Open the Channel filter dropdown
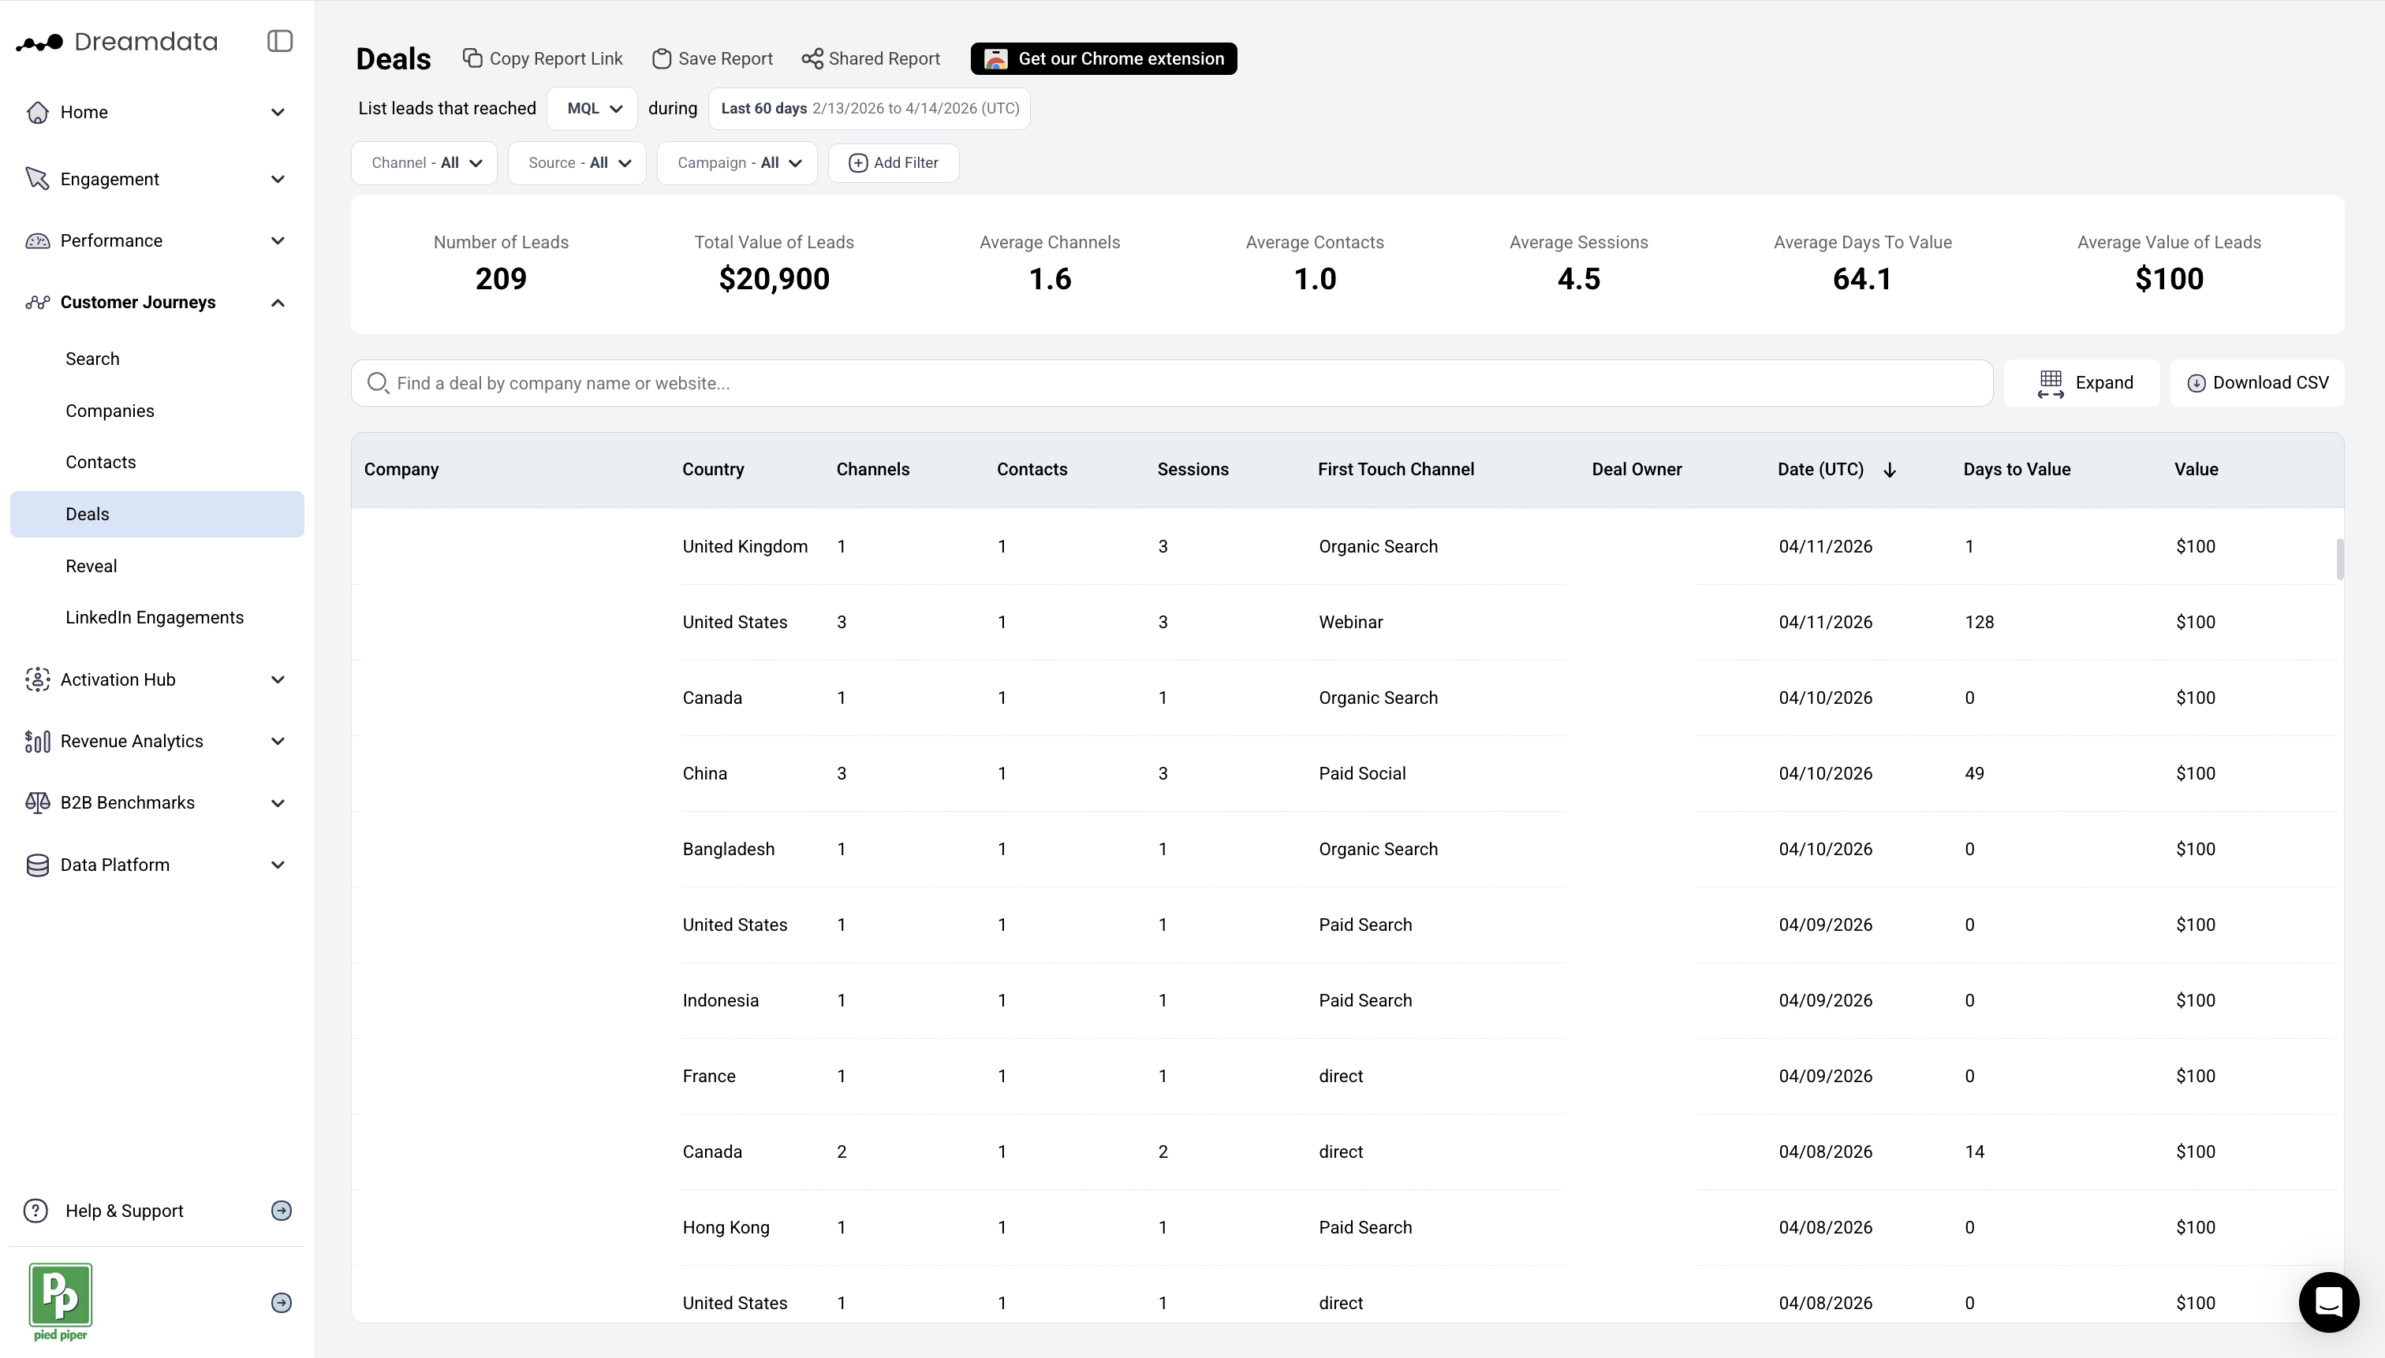Image resolution: width=2385 pixels, height=1358 pixels. 424,163
